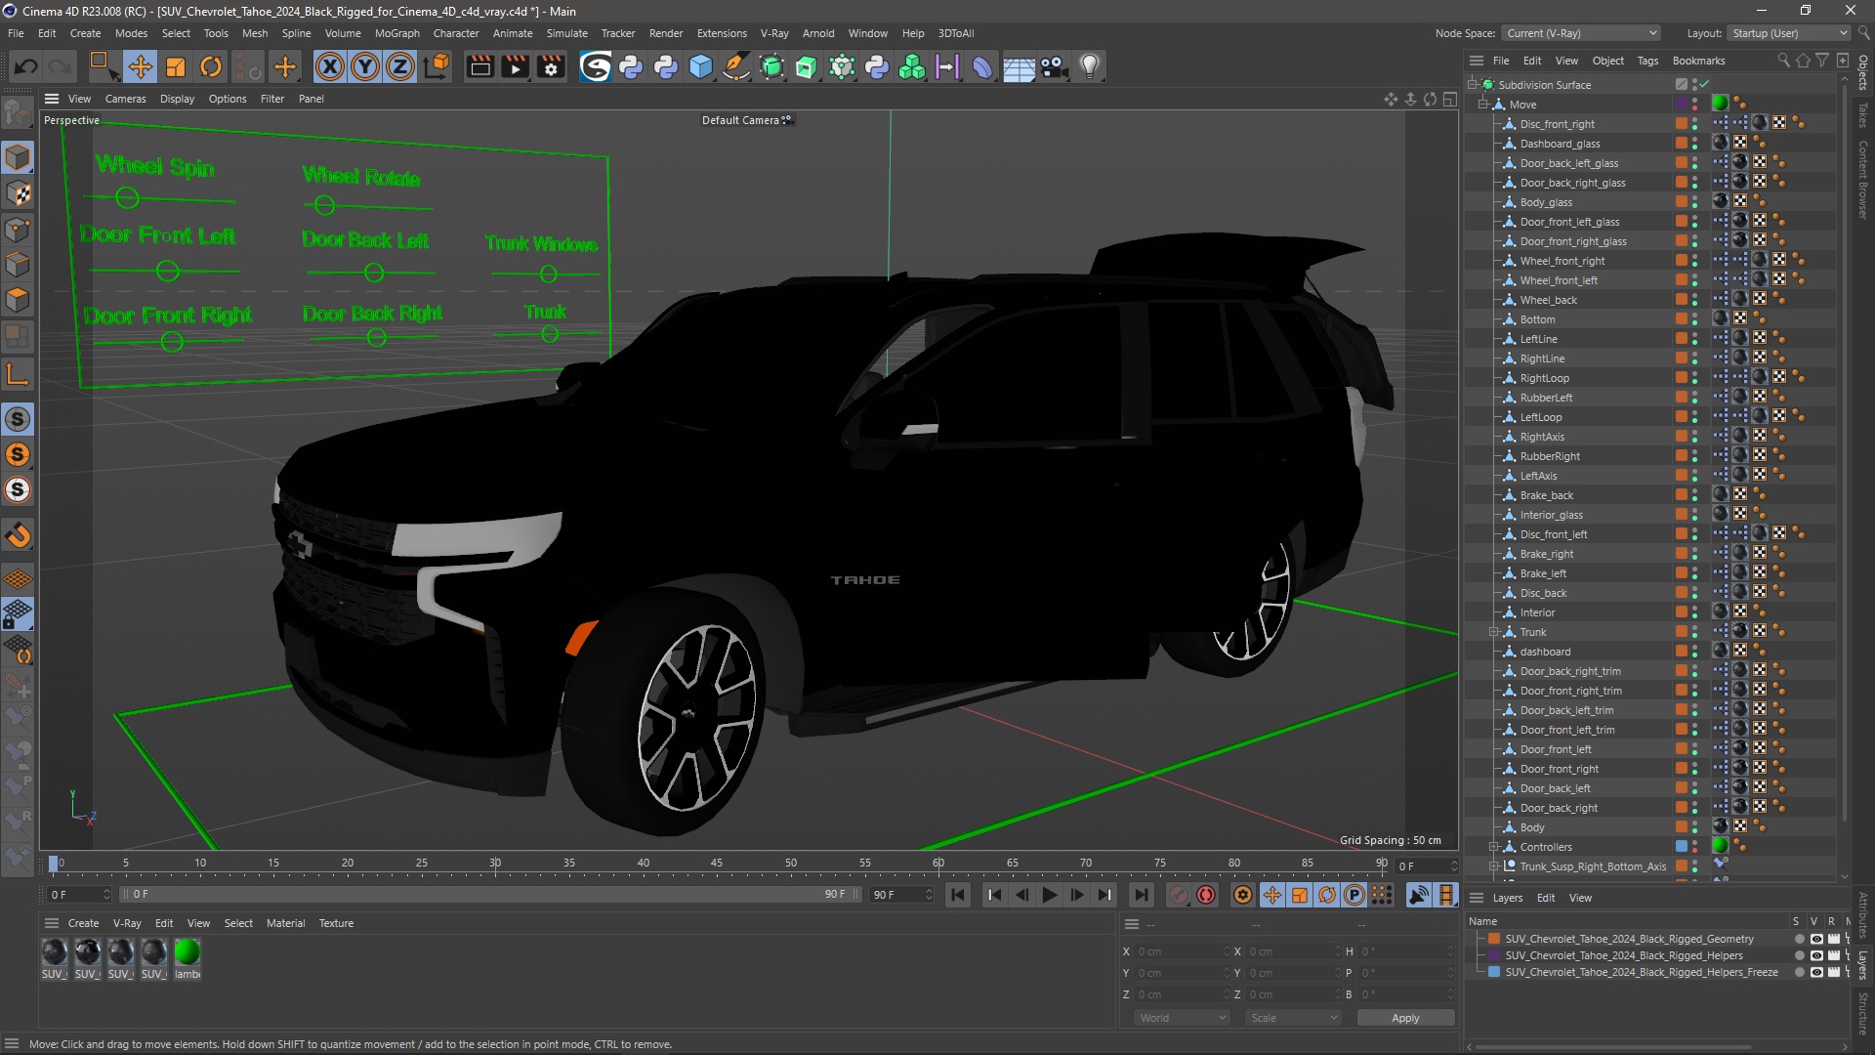Toggle visibility eye for Geometry layer
1875x1055 pixels.
(1815, 939)
